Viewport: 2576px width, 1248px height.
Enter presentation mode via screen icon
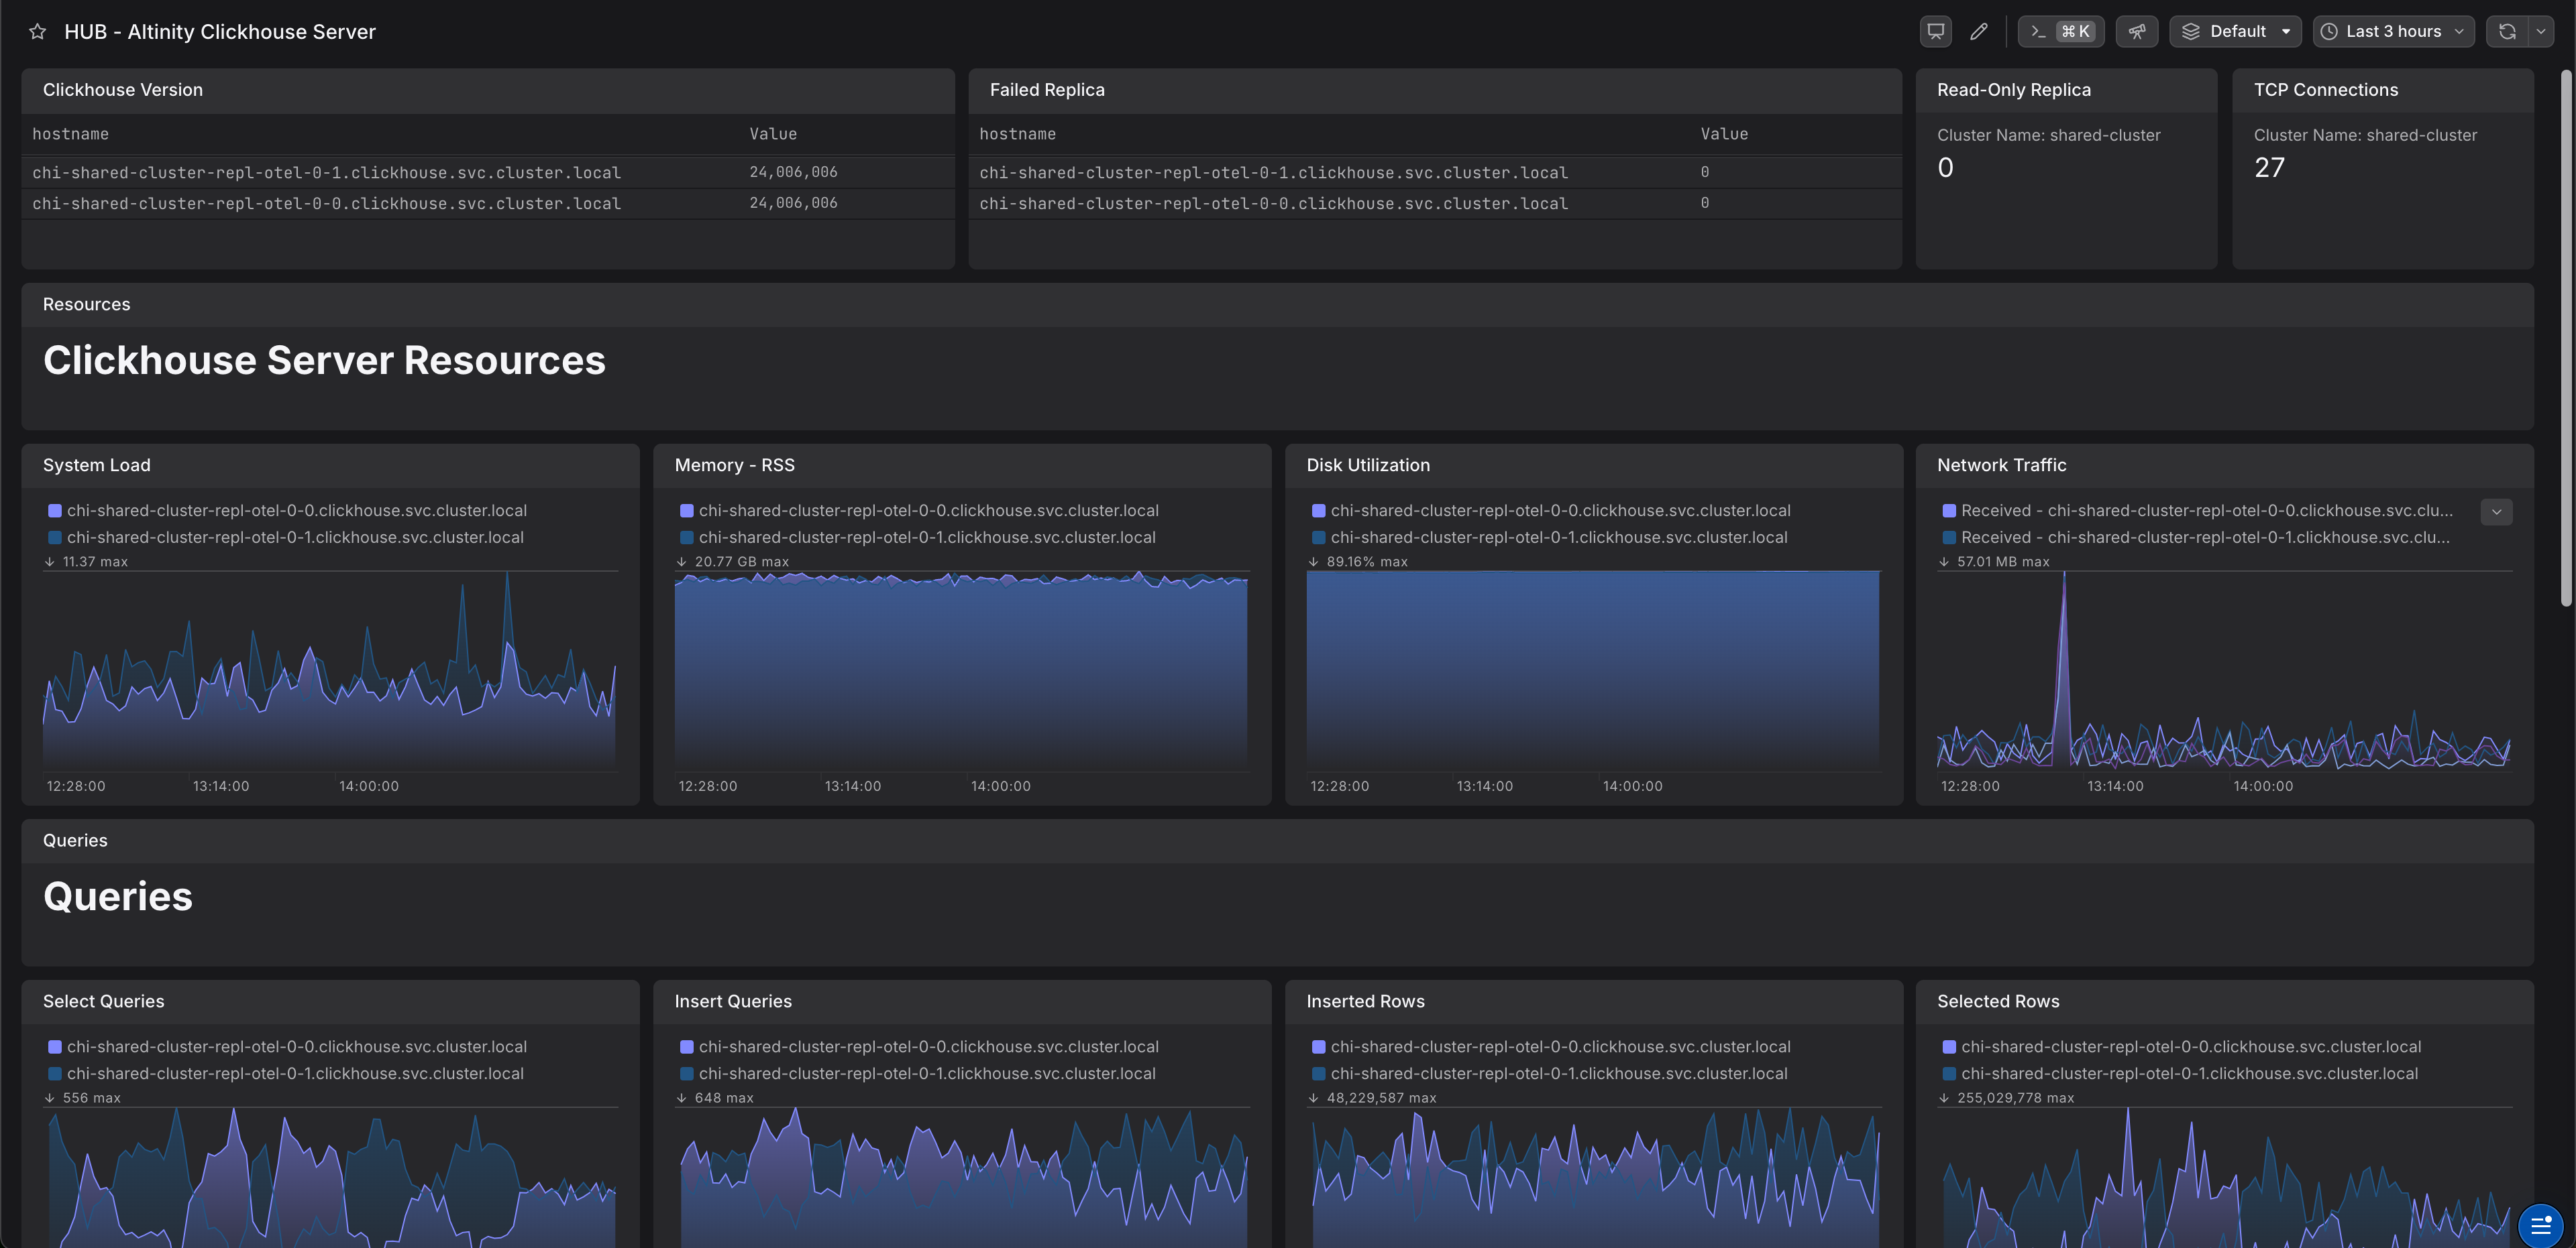tap(1936, 32)
